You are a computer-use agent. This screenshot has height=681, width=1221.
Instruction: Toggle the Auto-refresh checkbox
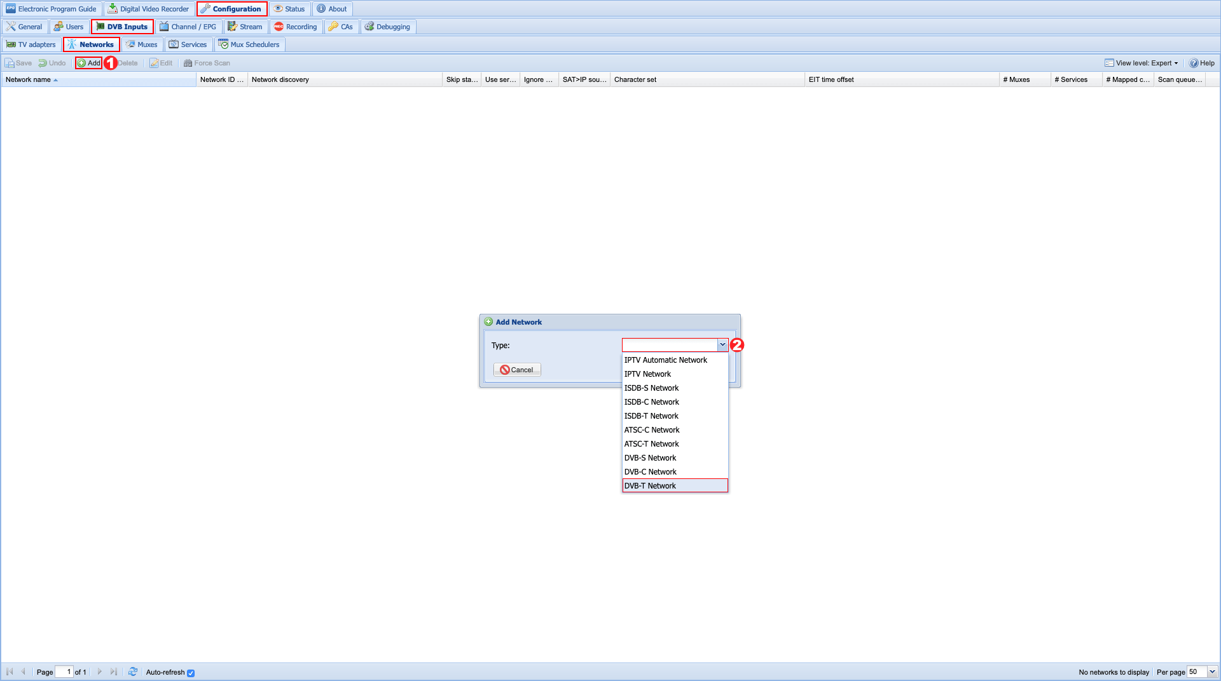pos(191,673)
